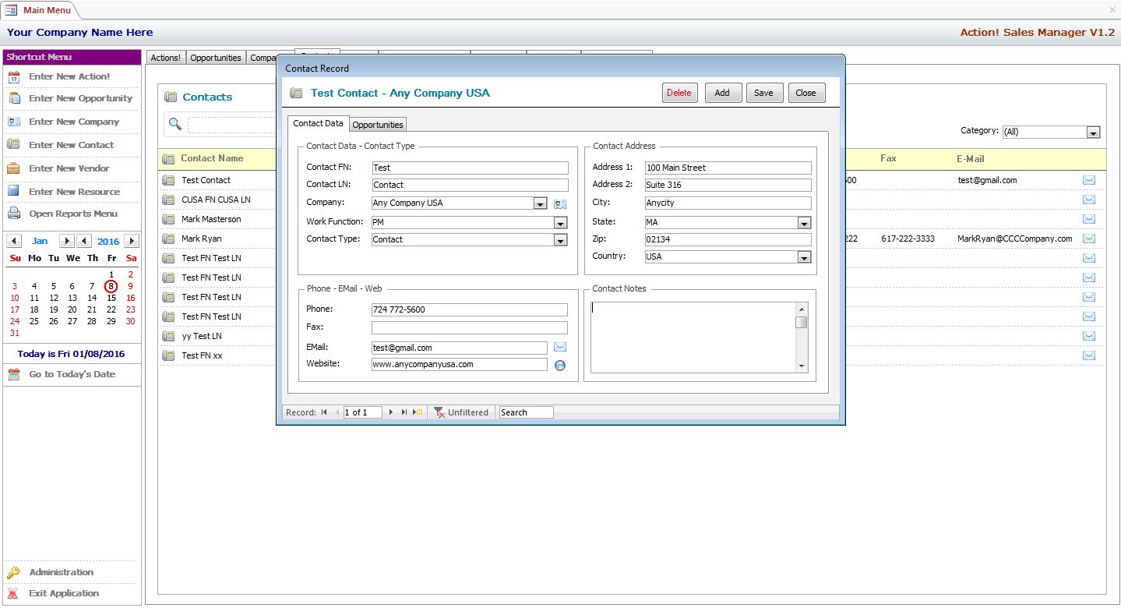Open Mark Masterson contact record icon

(167, 219)
